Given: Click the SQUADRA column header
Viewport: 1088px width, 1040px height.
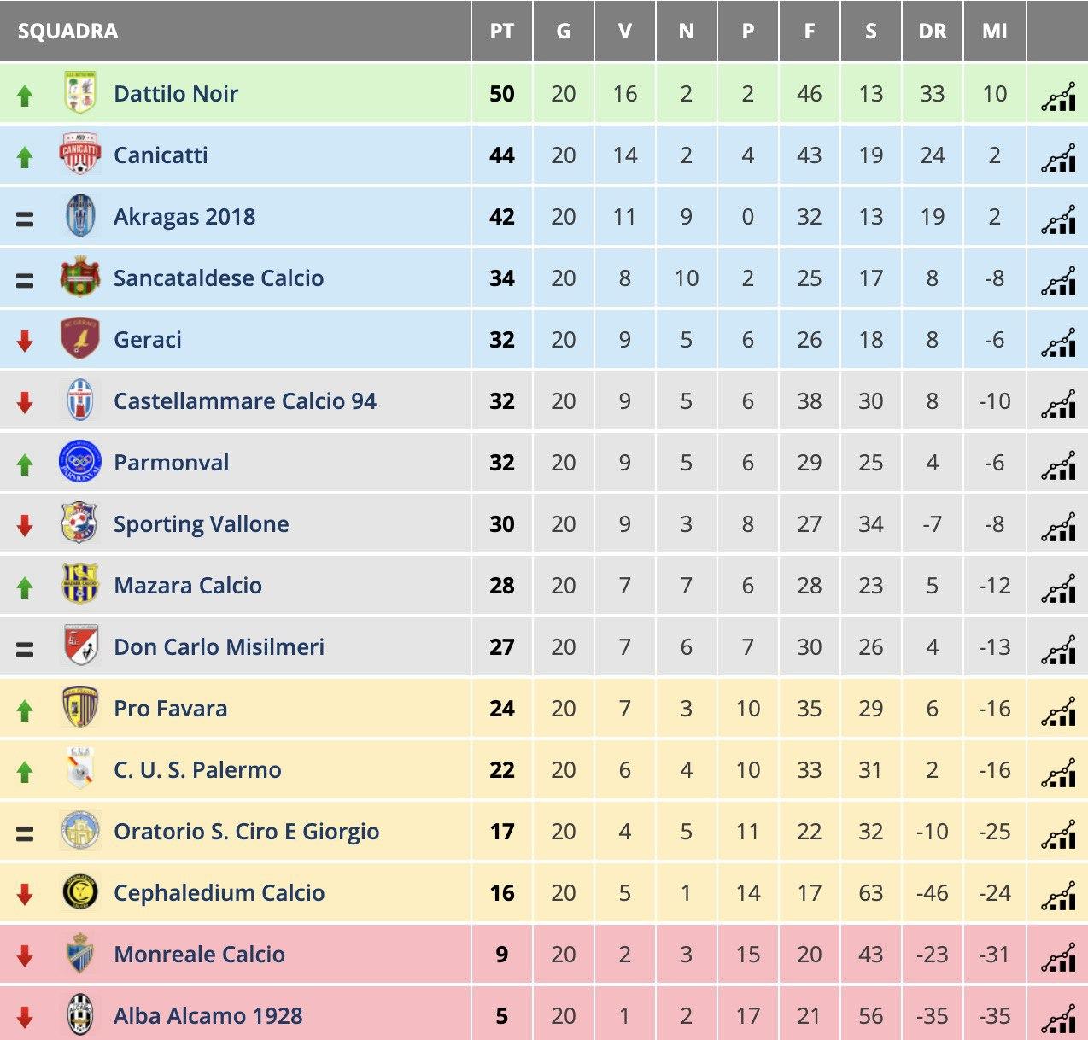Looking at the screenshot, I should (68, 32).
